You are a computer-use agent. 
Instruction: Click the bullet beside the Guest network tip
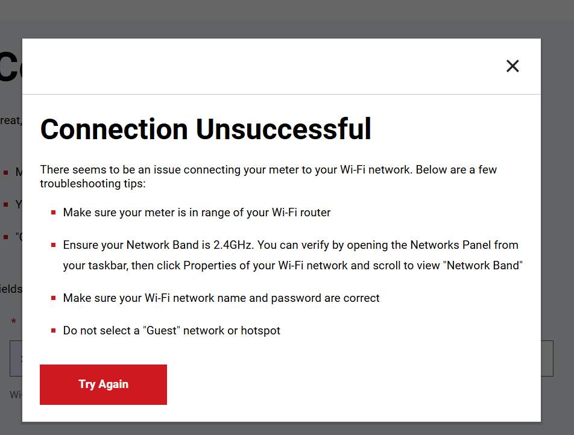tap(54, 331)
